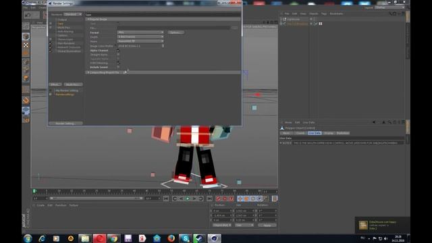Click the record active objects button
This screenshot has width=432, height=243.
pyautogui.click(x=219, y=198)
